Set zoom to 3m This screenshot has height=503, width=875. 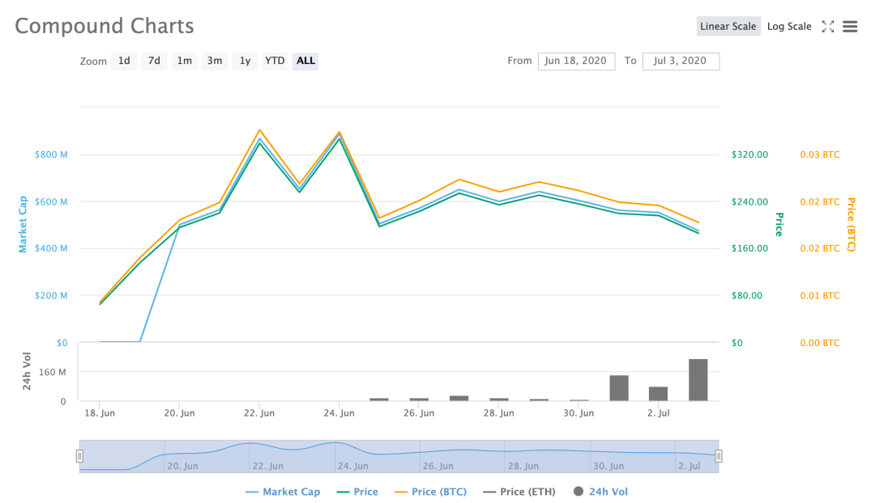point(214,61)
